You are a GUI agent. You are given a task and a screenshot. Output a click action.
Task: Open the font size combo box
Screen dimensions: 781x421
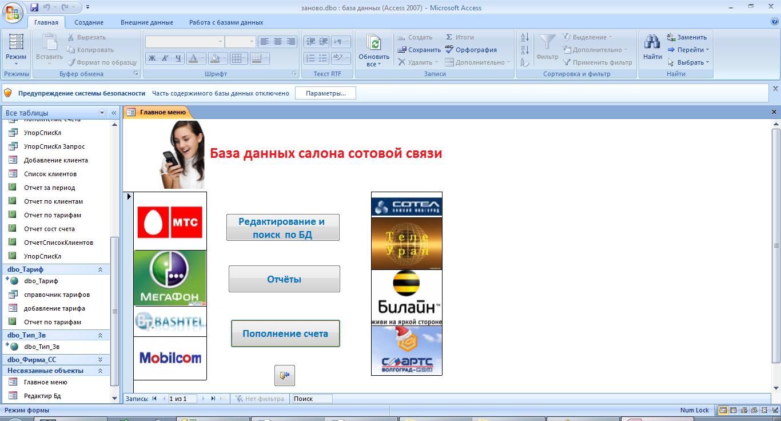[240, 42]
